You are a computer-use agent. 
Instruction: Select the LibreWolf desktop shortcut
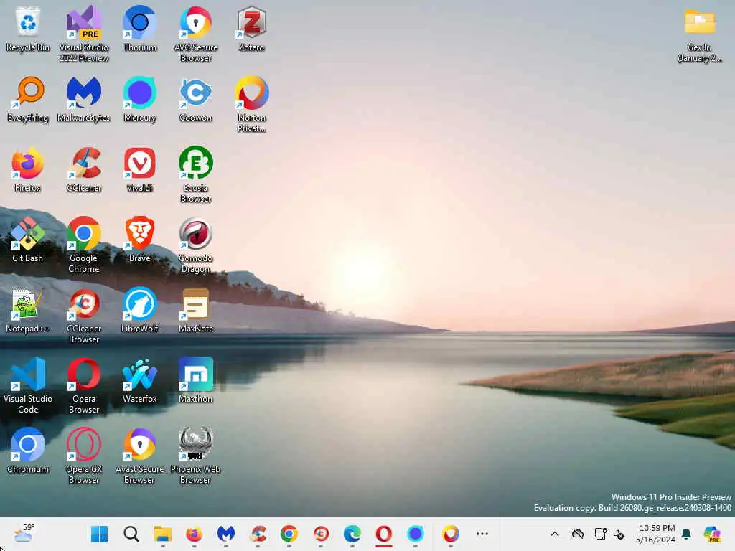tap(140, 310)
